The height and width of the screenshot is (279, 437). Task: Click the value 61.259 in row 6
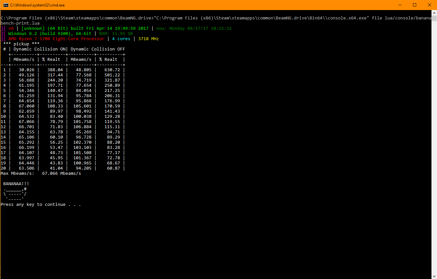coord(27,96)
